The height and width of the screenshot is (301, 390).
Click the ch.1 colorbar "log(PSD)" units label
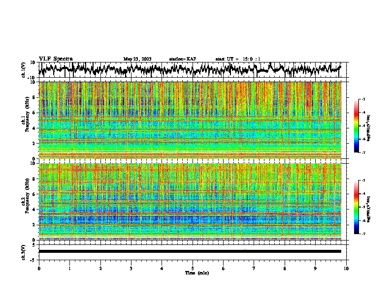pyautogui.click(x=368, y=128)
